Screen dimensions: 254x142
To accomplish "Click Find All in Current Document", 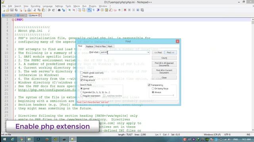I will click(164, 71).
